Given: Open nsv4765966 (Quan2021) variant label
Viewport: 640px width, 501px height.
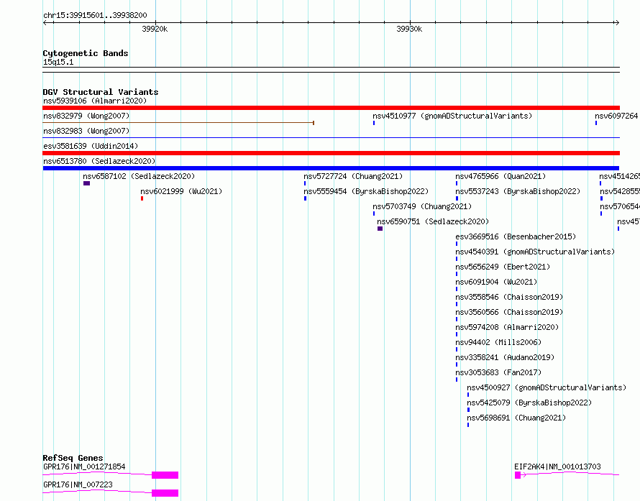Looking at the screenshot, I should pos(500,176).
